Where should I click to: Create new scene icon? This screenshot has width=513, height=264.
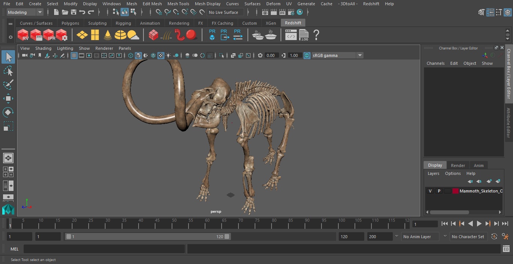56,12
